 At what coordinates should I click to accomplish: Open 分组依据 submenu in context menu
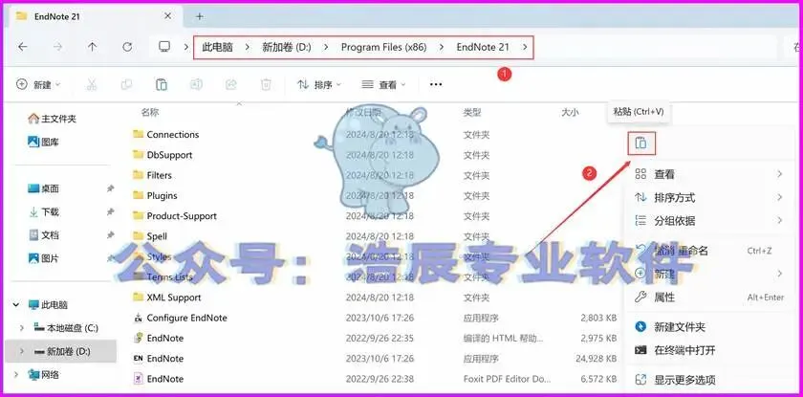click(x=709, y=221)
